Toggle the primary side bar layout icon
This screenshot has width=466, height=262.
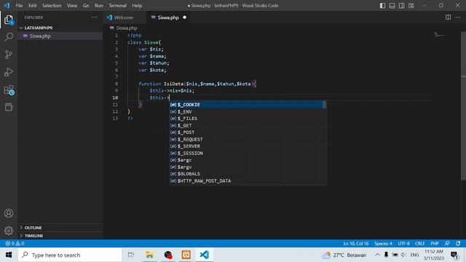[x=382, y=6]
